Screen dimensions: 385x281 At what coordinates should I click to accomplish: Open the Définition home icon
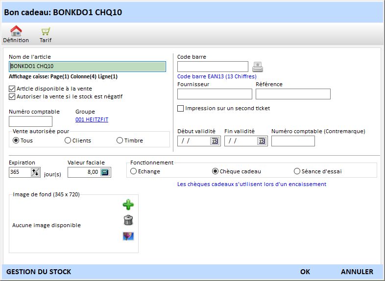(x=16, y=31)
